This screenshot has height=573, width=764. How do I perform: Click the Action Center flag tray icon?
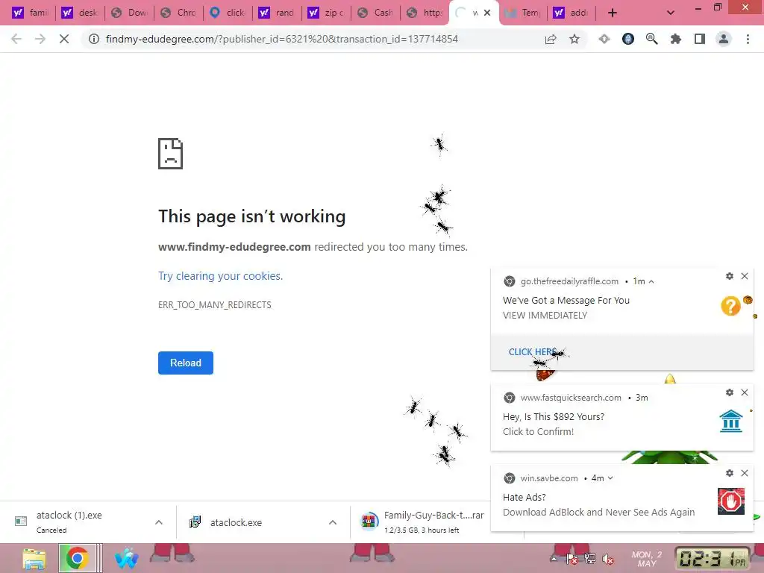coord(572,559)
